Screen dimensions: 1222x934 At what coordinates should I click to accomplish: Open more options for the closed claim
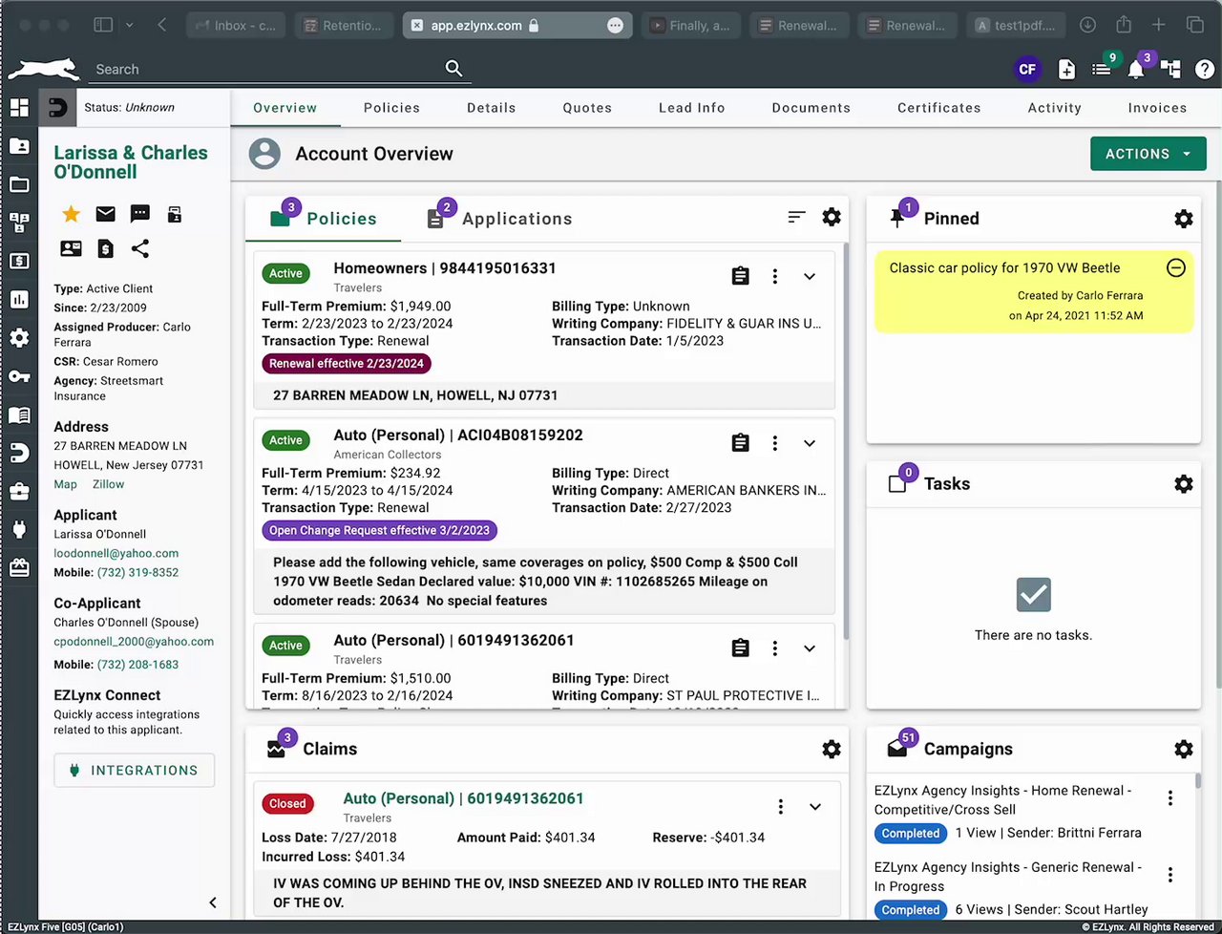(781, 807)
